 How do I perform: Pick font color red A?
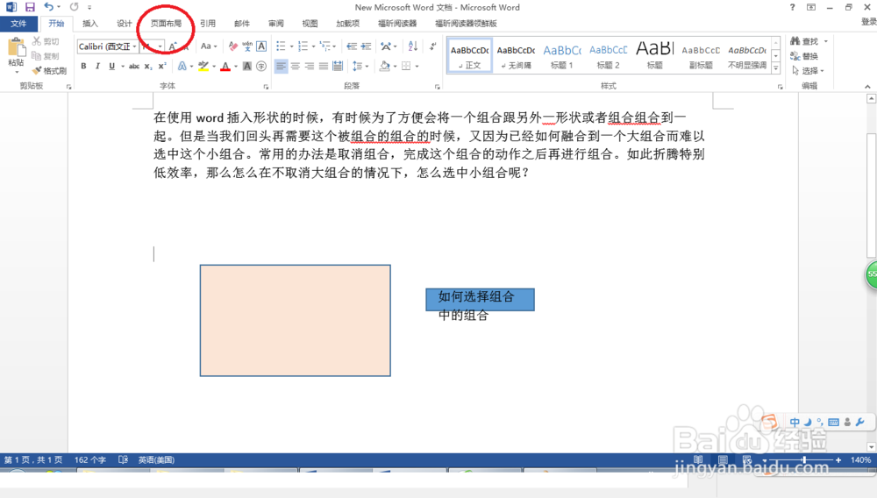[x=225, y=66]
